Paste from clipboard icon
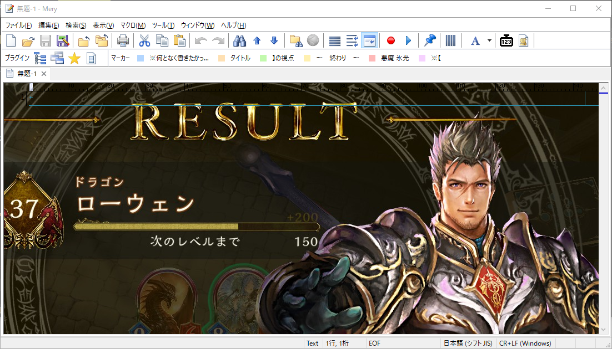612x349 pixels. (179, 40)
